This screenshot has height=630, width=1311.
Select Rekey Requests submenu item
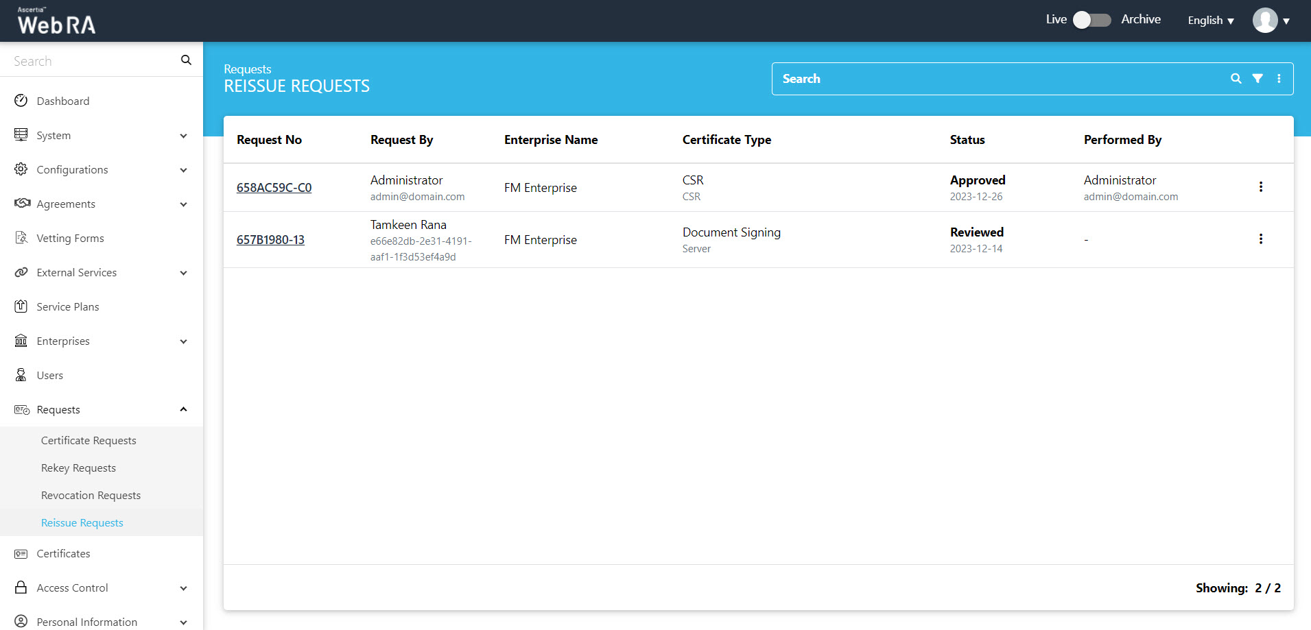pyautogui.click(x=78, y=468)
